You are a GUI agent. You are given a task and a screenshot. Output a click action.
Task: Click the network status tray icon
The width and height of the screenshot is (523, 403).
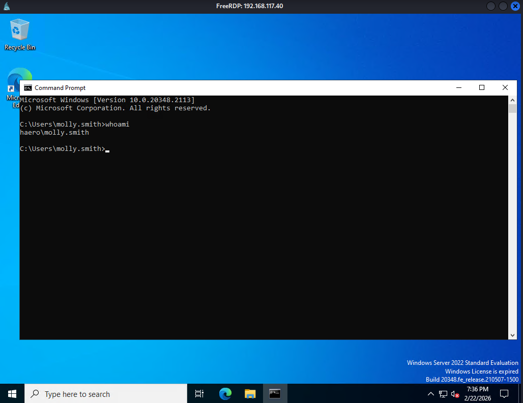click(x=443, y=394)
